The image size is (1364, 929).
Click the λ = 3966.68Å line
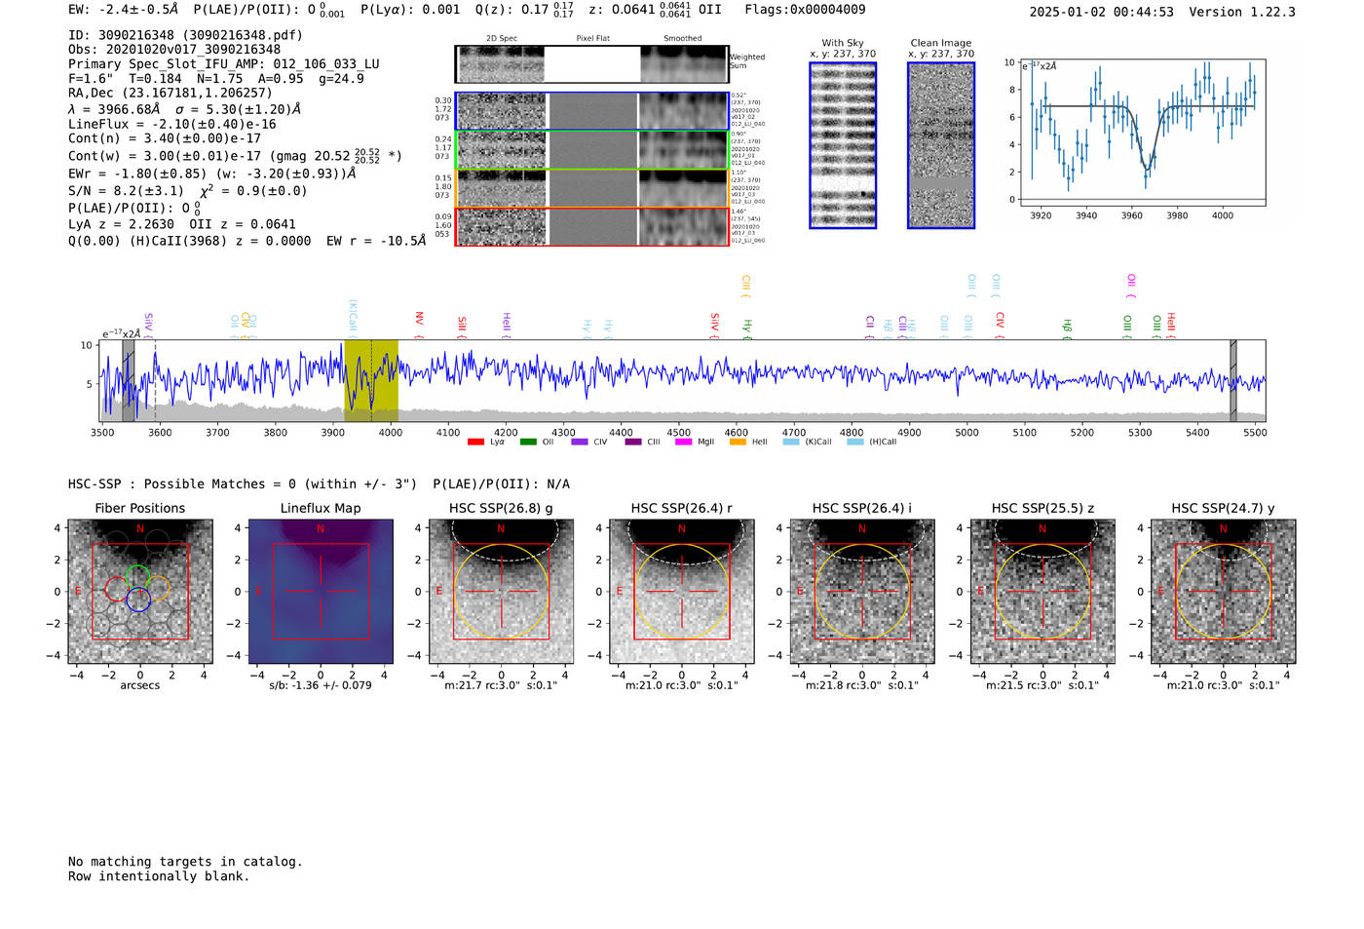[185, 109]
